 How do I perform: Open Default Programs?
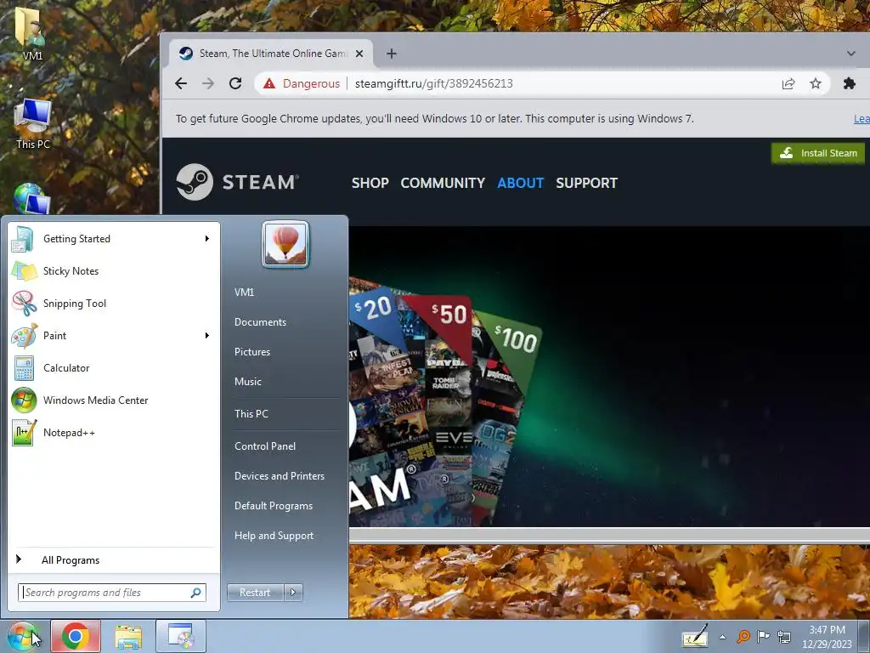point(273,506)
